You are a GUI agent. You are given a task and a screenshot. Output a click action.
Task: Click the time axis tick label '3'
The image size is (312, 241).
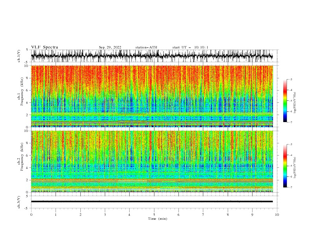pyautogui.click(x=105, y=215)
